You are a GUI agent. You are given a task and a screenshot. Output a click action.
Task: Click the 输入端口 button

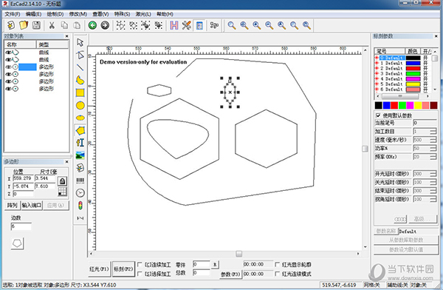click(32, 206)
